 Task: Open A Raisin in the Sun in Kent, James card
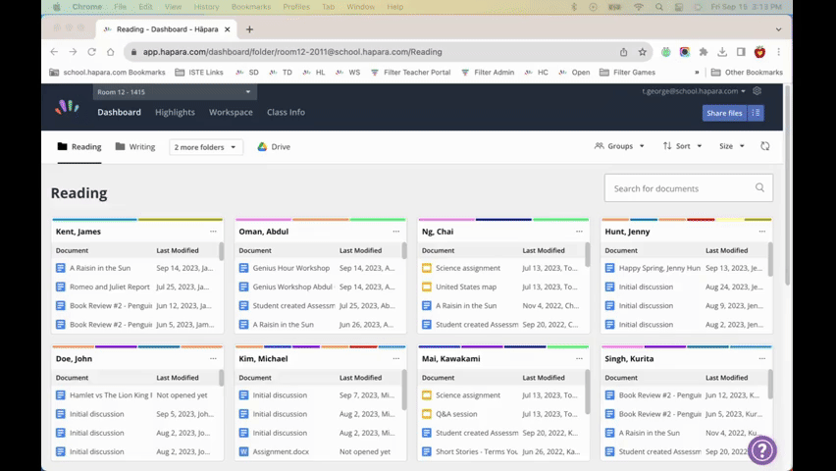tap(100, 268)
